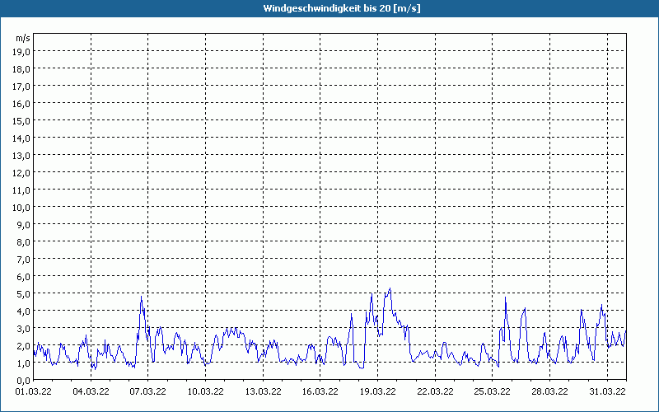
Task: Click the date label 22.03.22
Action: point(435,391)
